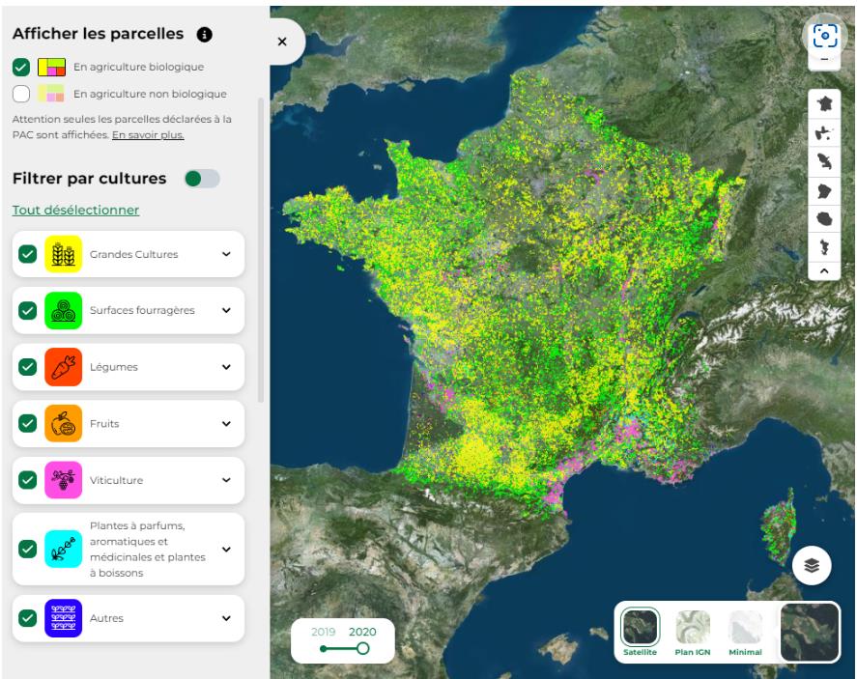Open the map layers stack button
The width and height of the screenshot is (857, 679).
pyautogui.click(x=812, y=566)
